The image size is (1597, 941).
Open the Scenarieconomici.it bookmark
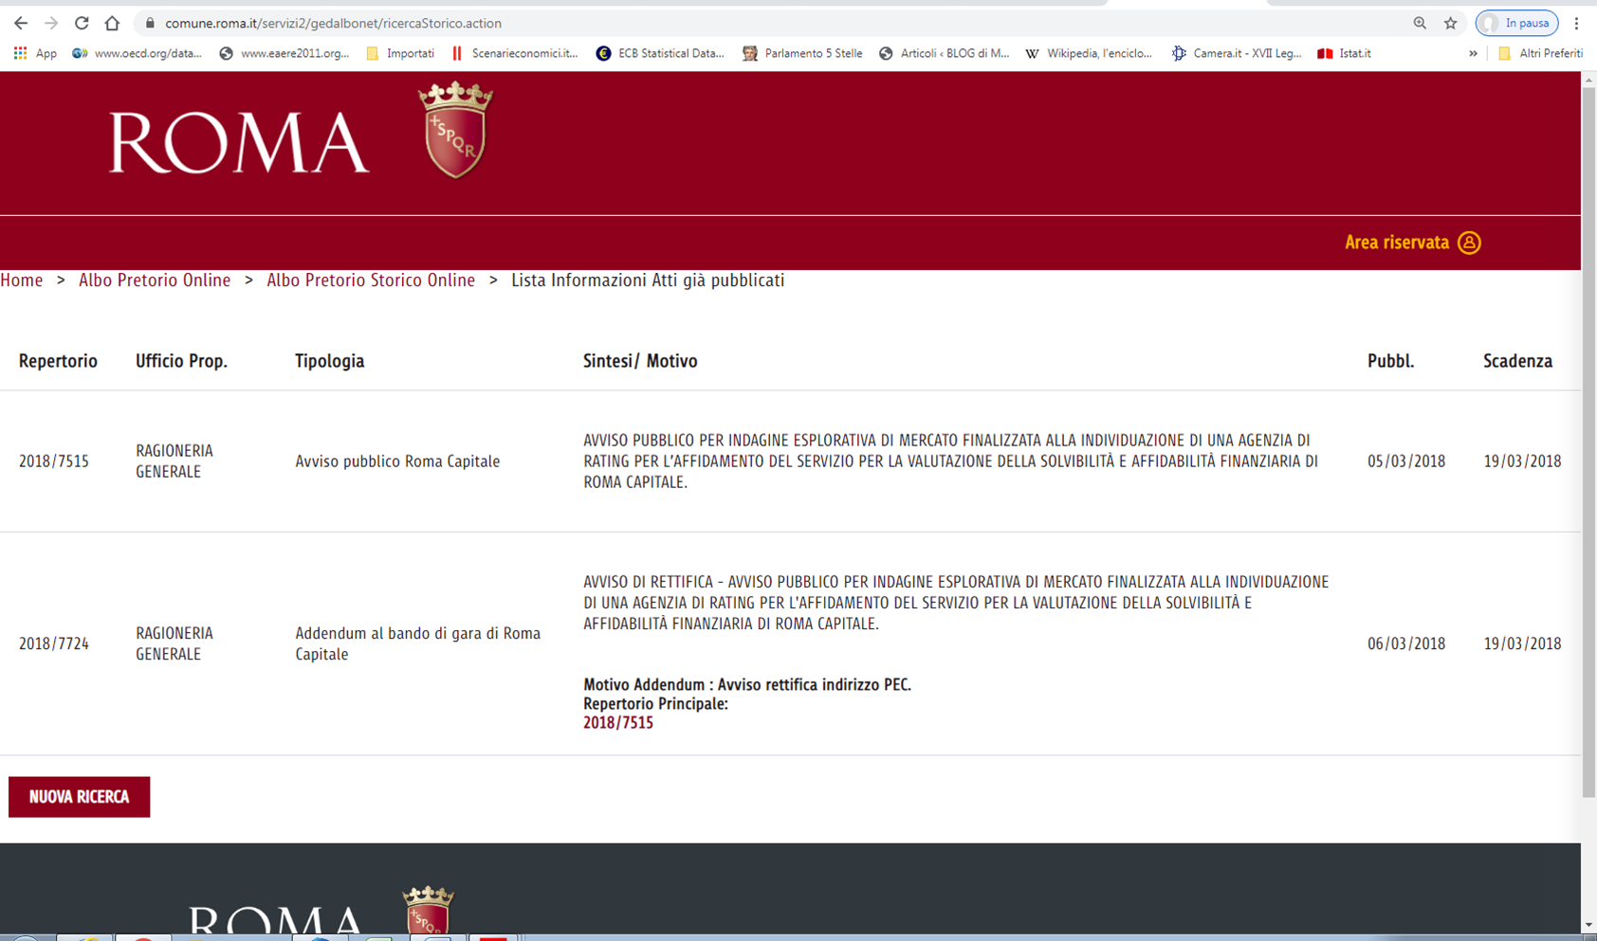coord(515,53)
